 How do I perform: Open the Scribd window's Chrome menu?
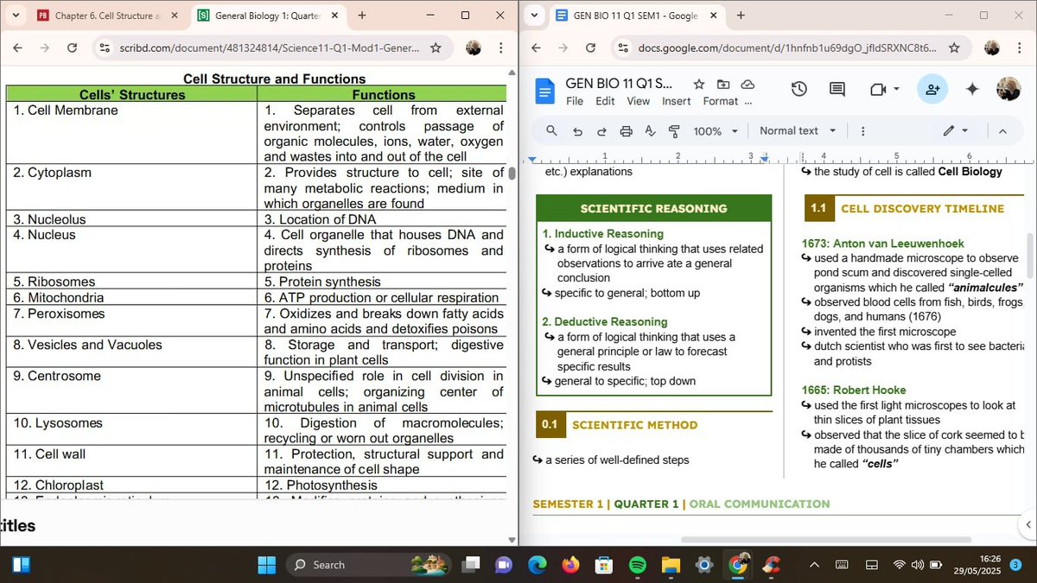pos(501,48)
